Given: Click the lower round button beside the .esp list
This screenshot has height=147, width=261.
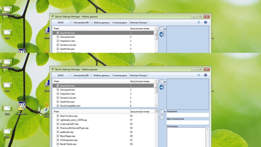Looking at the screenshot, I should point(162,117).
